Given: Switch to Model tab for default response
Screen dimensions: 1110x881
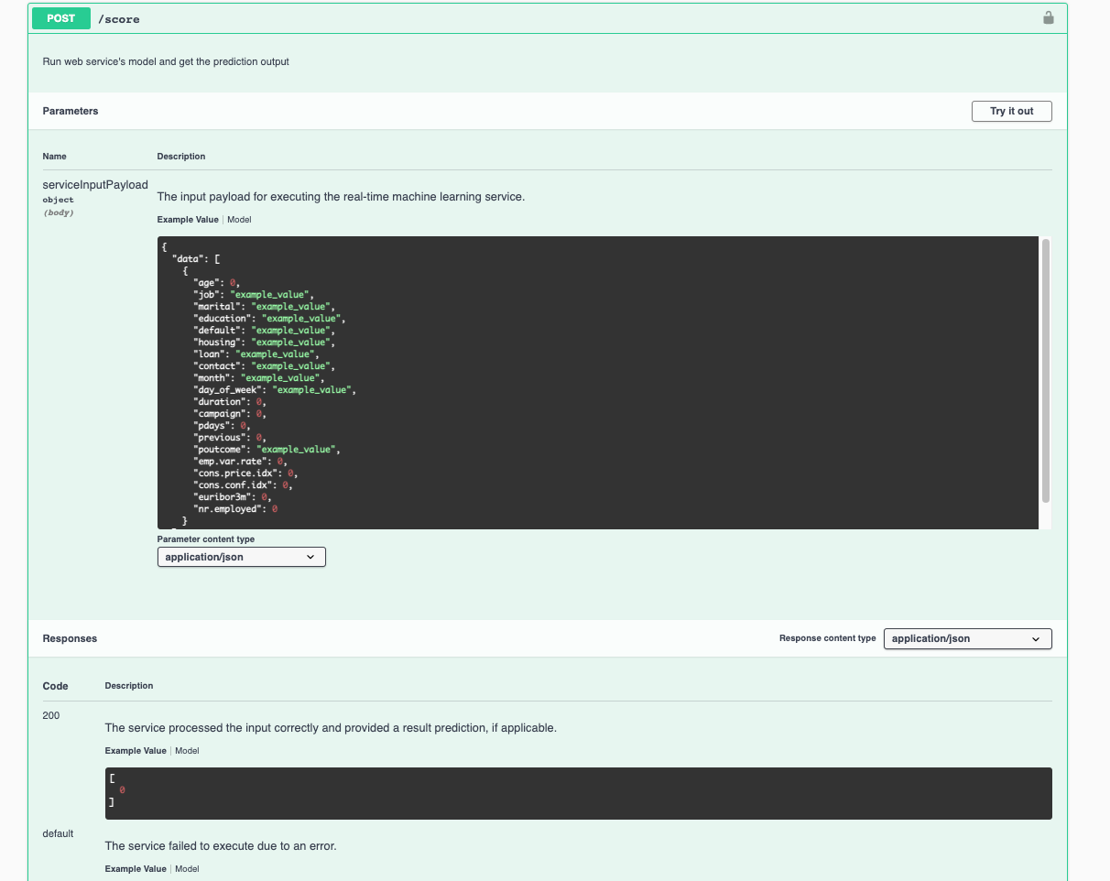Looking at the screenshot, I should [187, 869].
